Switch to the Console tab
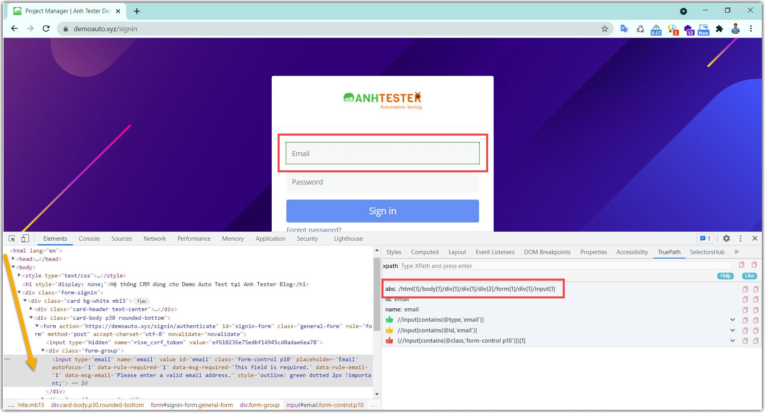 pyautogui.click(x=89, y=239)
